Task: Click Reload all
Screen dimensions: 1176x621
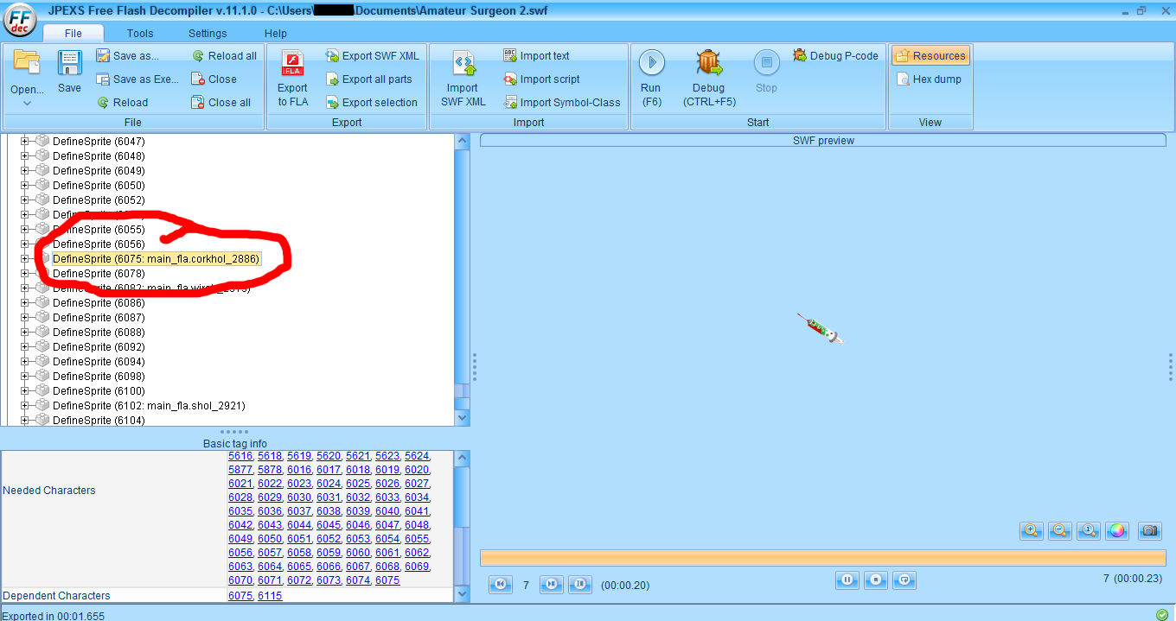Action: pos(224,56)
